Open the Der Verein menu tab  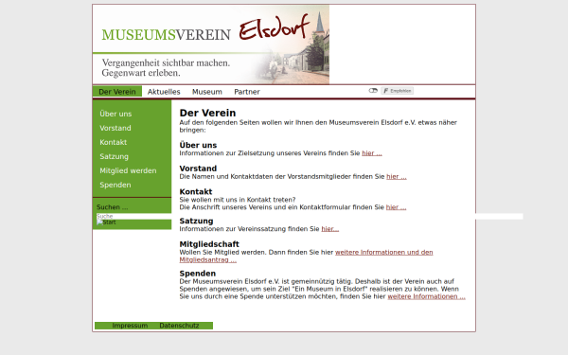click(x=117, y=92)
